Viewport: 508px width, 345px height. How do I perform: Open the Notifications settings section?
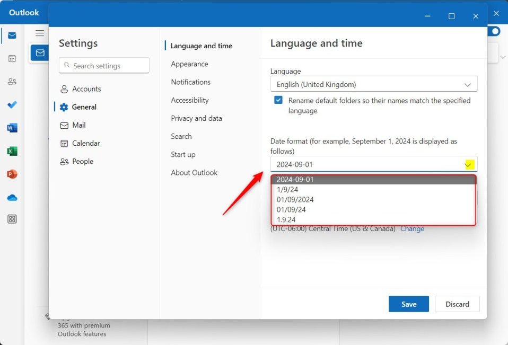click(190, 82)
